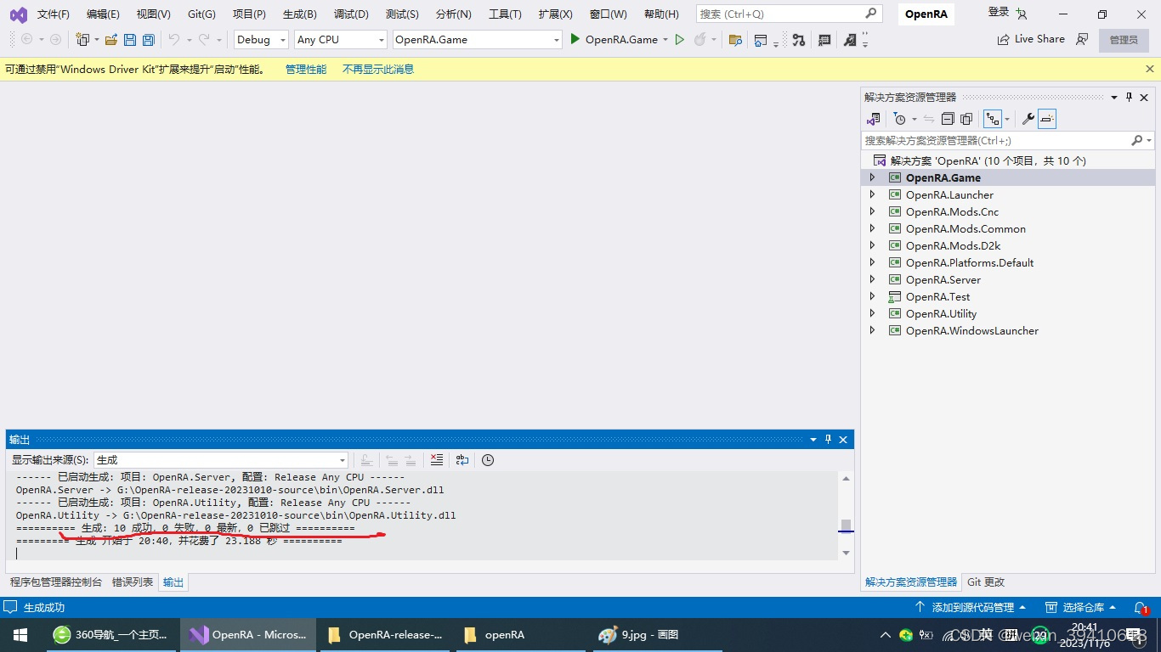Toggle the nested file view button

[992, 119]
